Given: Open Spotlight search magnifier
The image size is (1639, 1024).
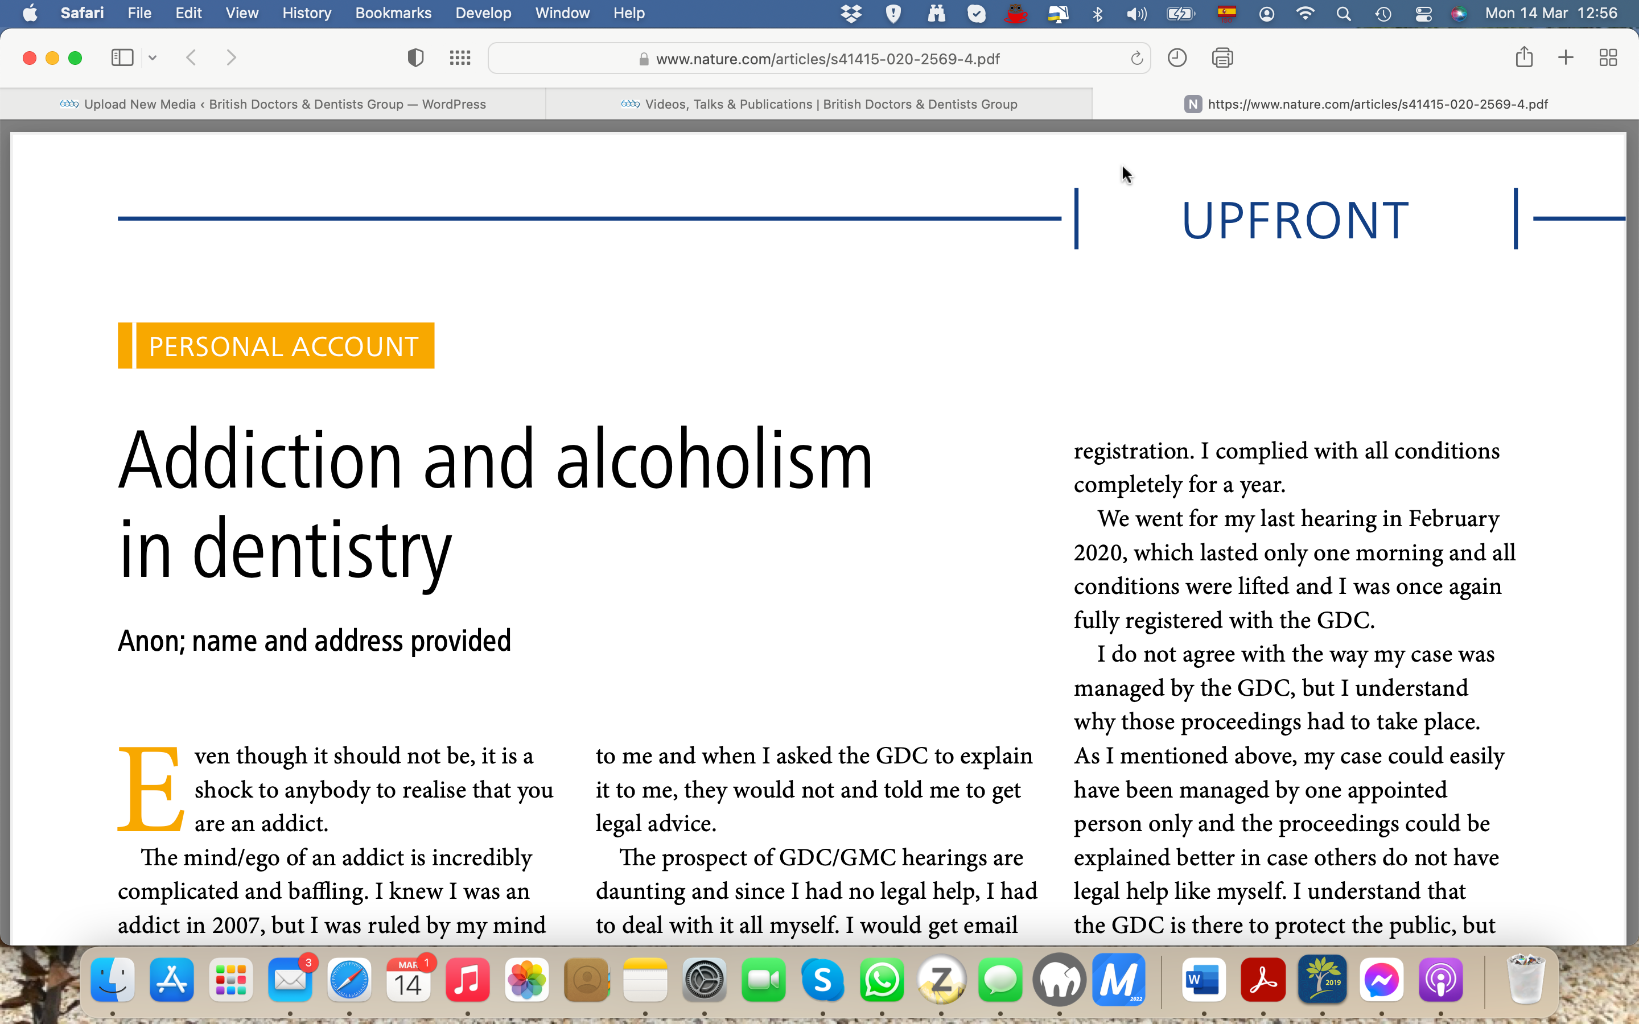Looking at the screenshot, I should pyautogui.click(x=1344, y=14).
